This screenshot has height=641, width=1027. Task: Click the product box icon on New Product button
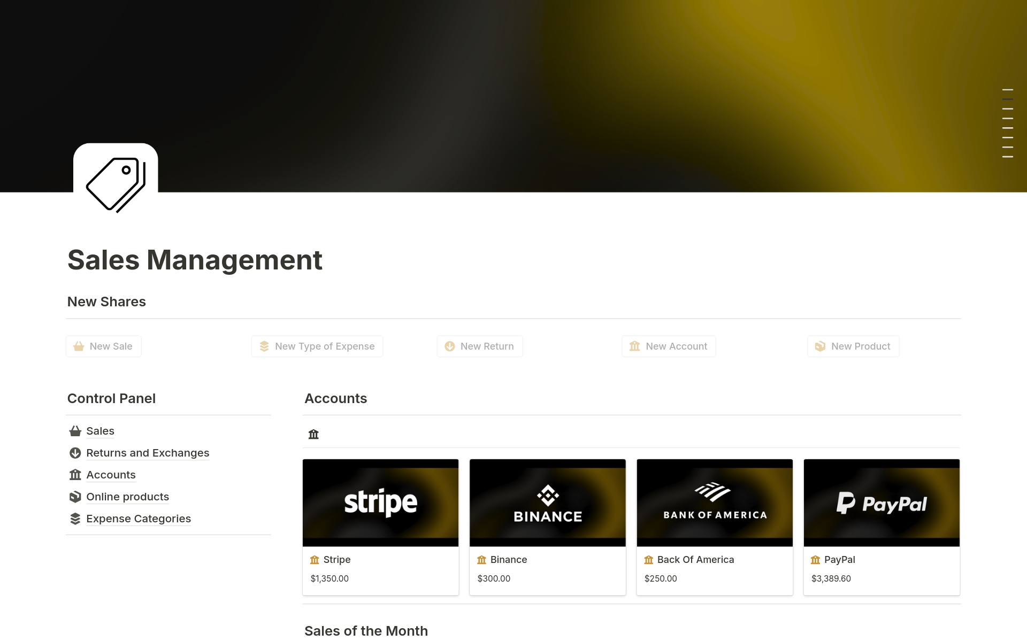click(820, 346)
